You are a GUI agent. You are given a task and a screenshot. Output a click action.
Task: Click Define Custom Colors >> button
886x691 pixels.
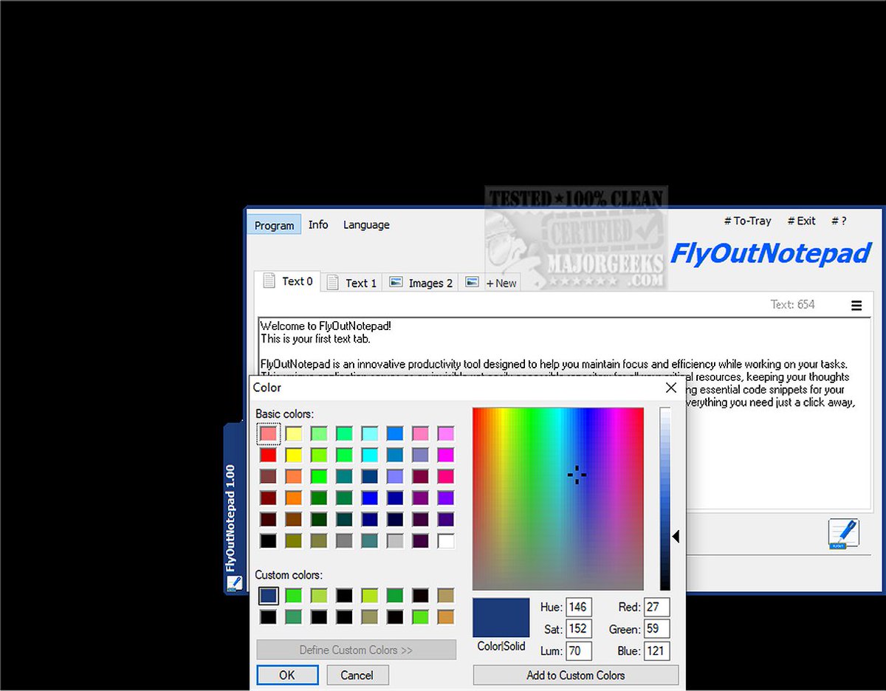(x=356, y=650)
